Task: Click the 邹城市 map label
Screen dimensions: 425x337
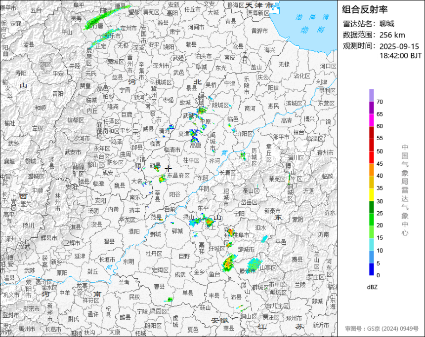Action: (x=246, y=249)
